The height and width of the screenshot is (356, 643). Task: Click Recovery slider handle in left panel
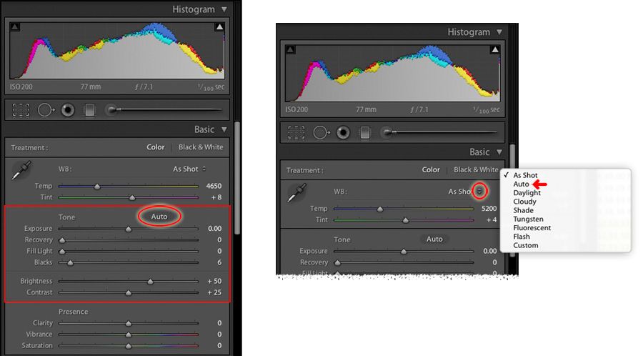[62, 240]
